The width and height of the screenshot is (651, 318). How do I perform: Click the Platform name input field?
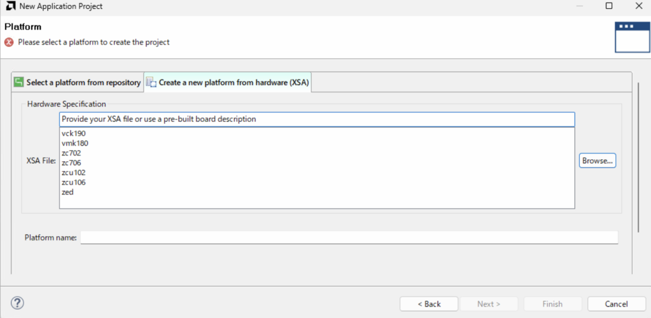[348, 237]
